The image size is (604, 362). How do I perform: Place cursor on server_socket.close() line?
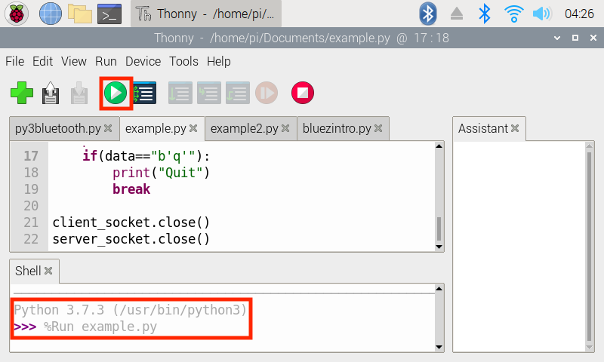point(131,239)
